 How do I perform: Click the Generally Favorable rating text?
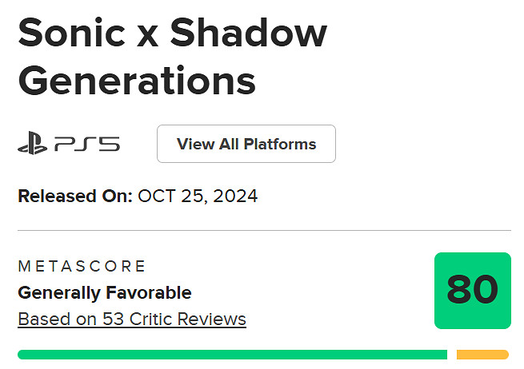point(105,292)
